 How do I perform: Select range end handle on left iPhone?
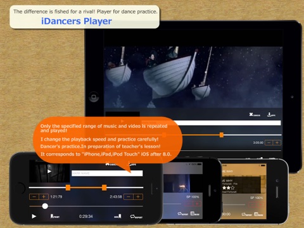pos(104,187)
